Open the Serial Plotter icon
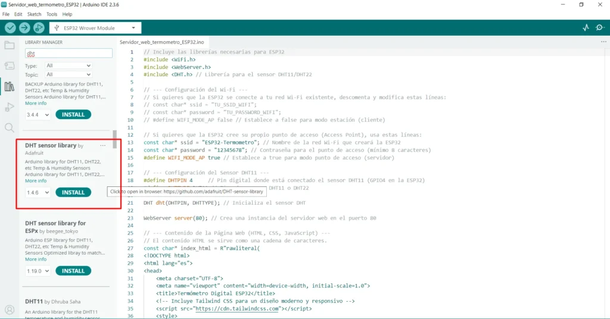This screenshot has width=610, height=319. 586,27
